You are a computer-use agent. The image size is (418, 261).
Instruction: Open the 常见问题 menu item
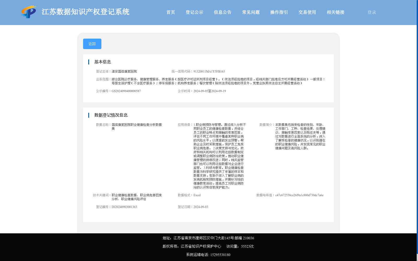[251, 12]
